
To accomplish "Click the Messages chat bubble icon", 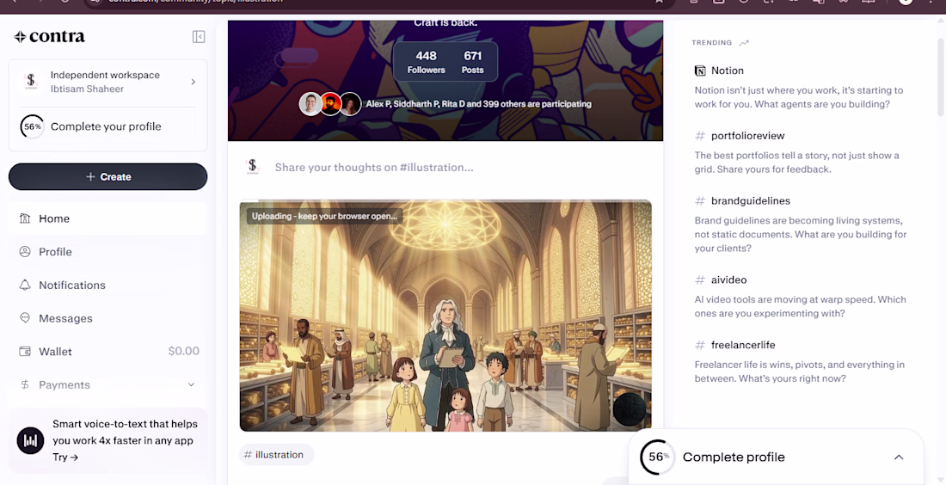I will click(x=25, y=318).
